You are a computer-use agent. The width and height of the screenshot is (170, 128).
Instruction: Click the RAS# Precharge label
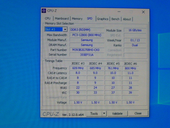pos(56,83)
